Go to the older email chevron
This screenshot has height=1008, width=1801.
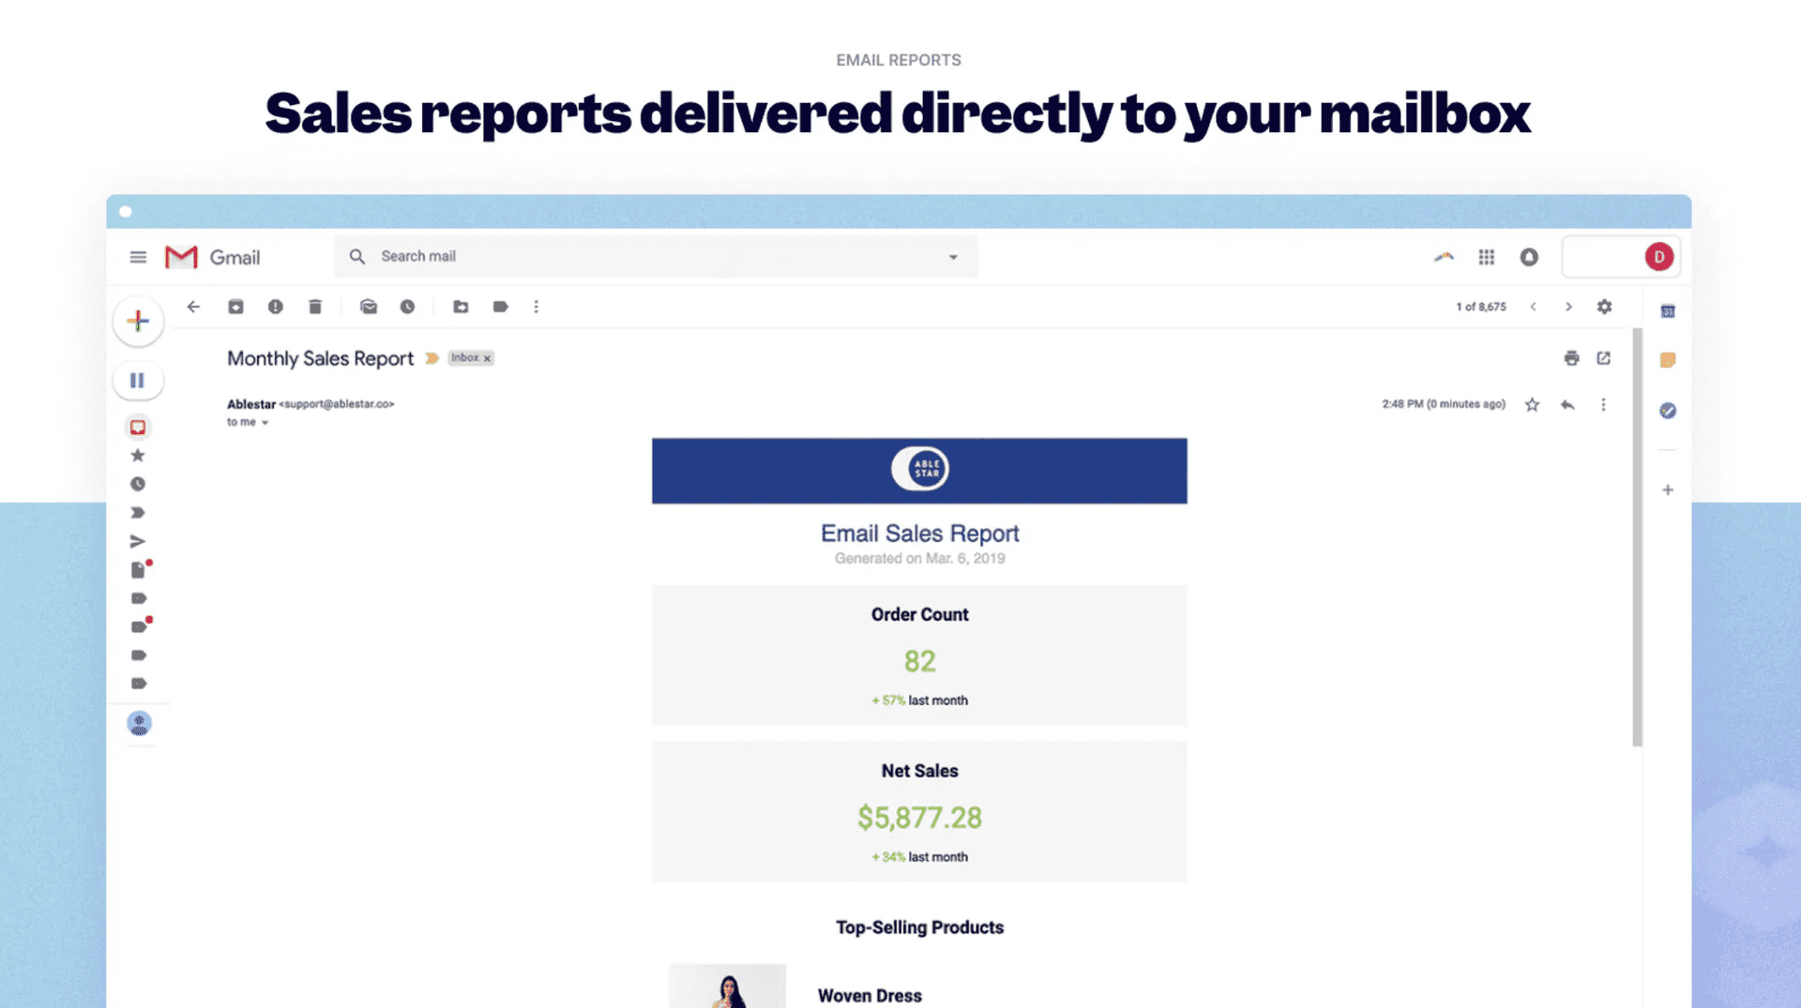1568,307
